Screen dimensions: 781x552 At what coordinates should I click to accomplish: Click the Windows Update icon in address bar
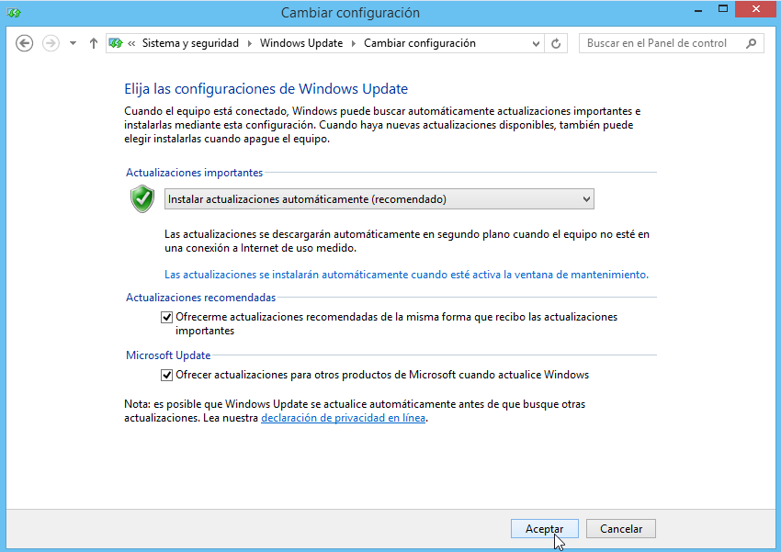(116, 43)
